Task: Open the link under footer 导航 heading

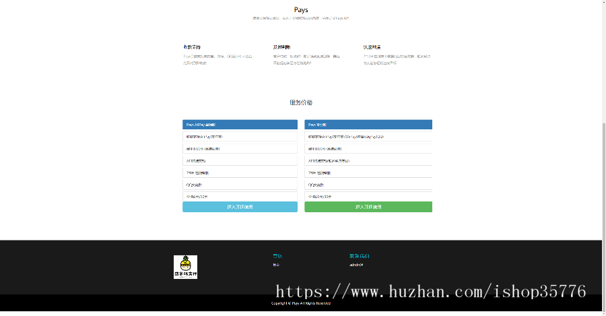Action: point(275,265)
